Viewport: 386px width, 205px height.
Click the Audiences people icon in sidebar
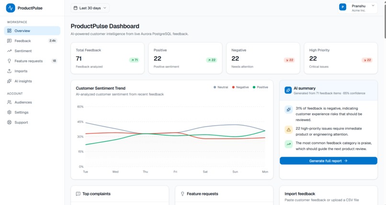(10, 102)
